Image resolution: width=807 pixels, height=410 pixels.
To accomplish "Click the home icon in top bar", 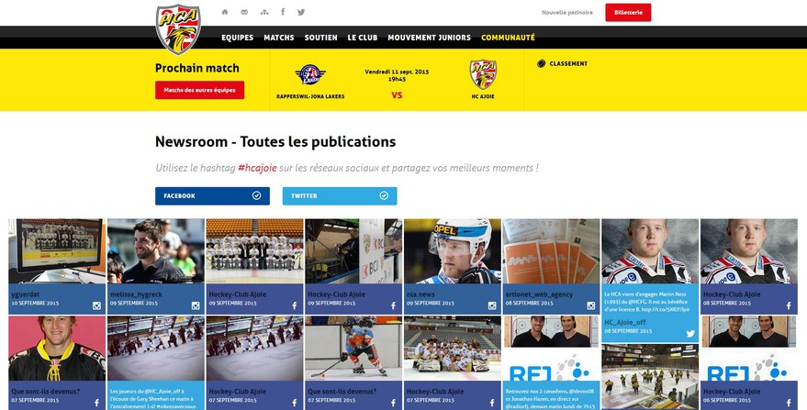I will click(224, 12).
